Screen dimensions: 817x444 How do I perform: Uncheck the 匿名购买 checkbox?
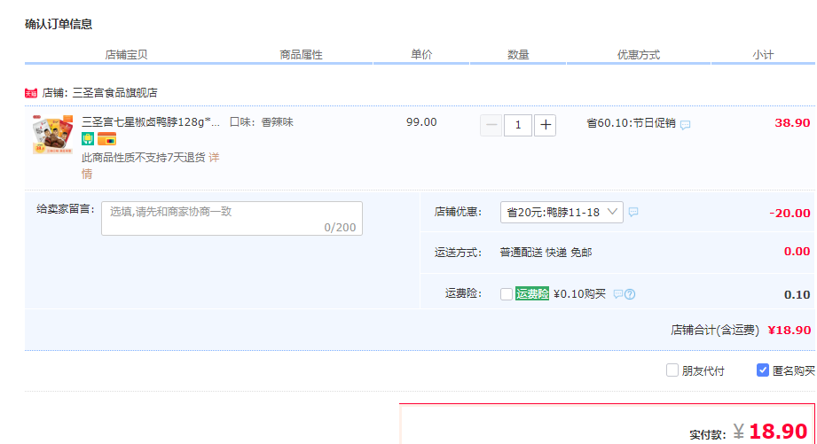[x=762, y=370]
